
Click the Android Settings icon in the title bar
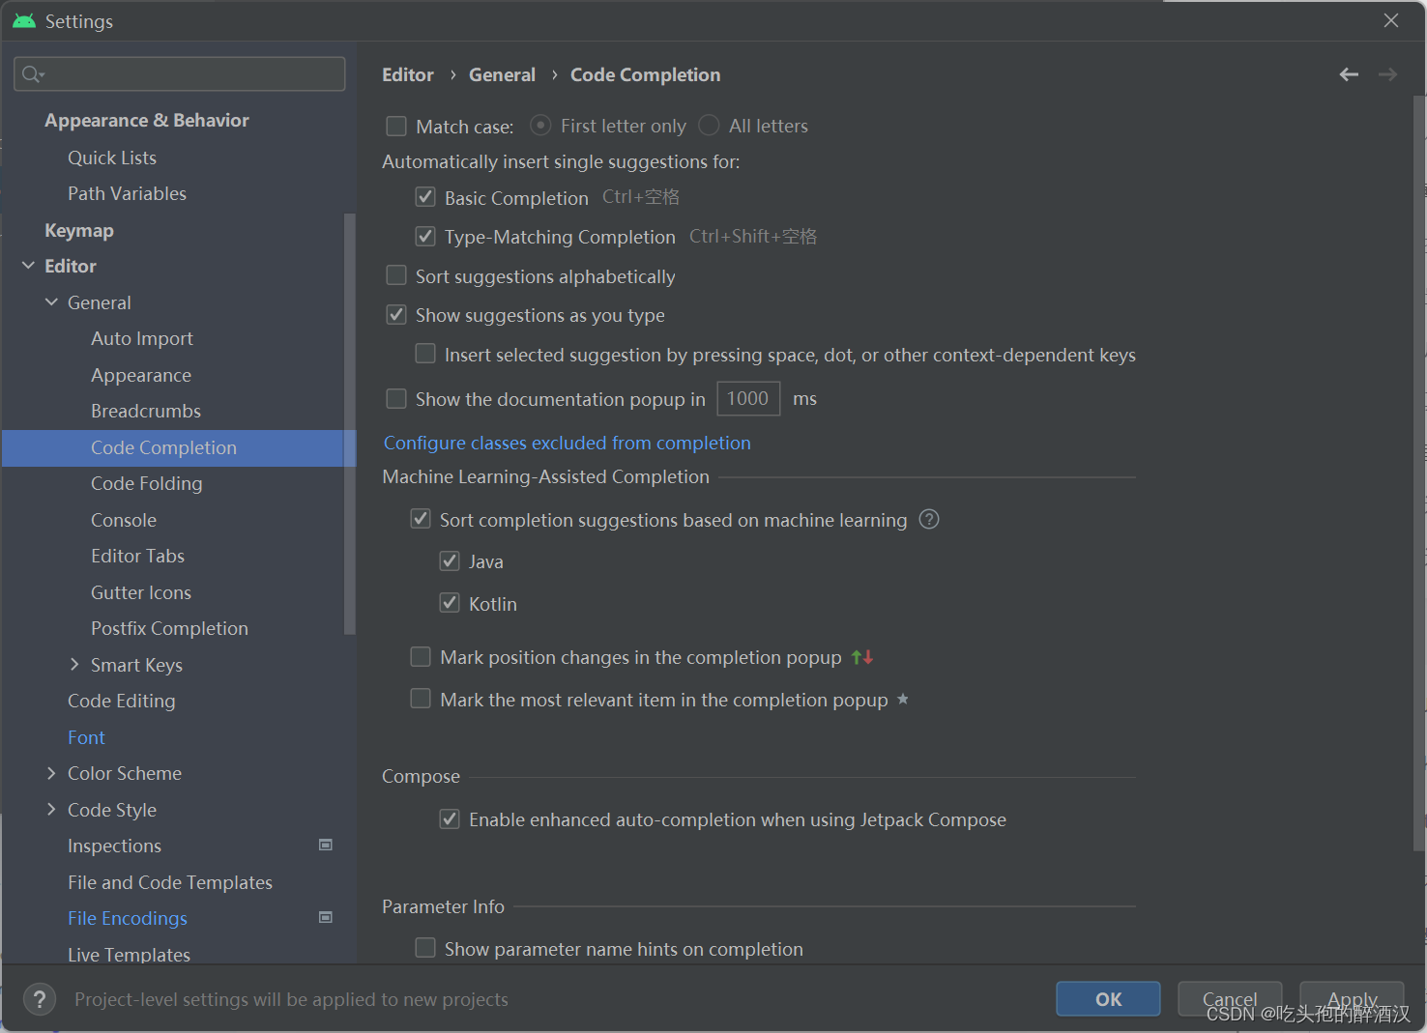22,19
